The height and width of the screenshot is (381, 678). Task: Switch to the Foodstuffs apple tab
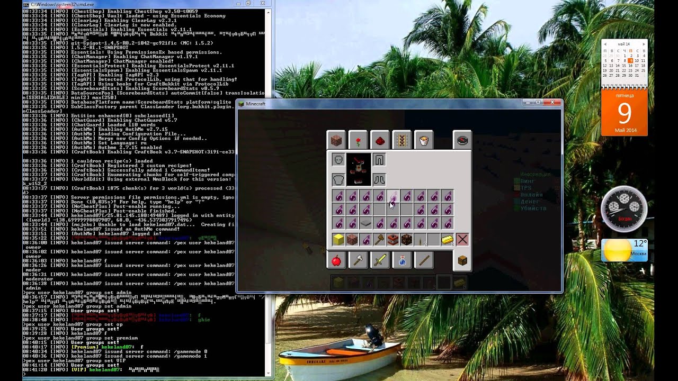[x=336, y=260]
